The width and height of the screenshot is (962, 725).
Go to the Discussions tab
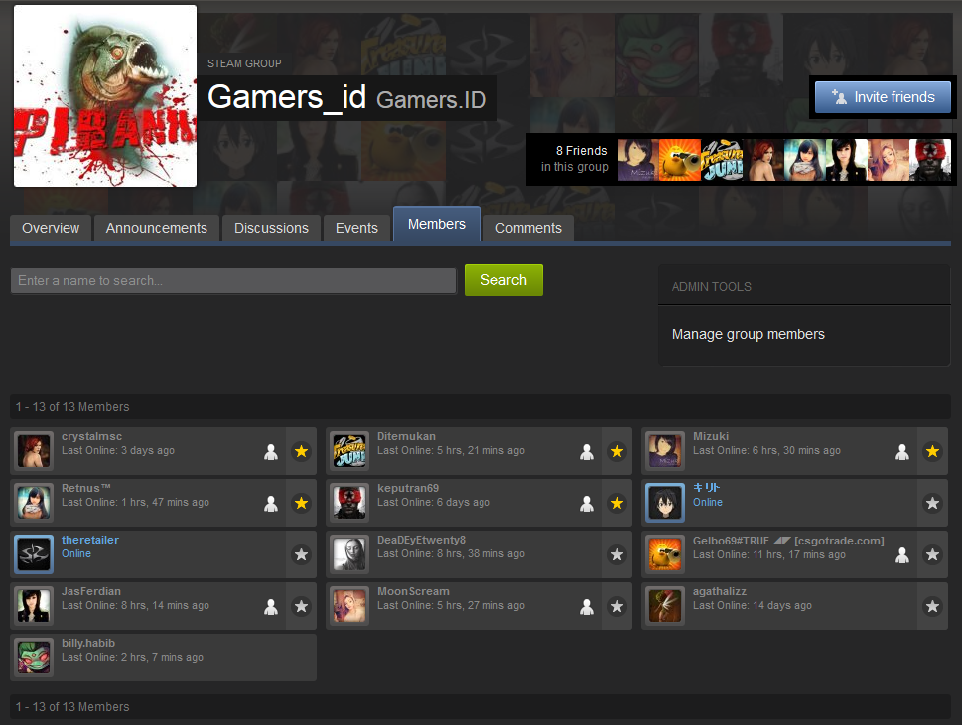(x=271, y=228)
